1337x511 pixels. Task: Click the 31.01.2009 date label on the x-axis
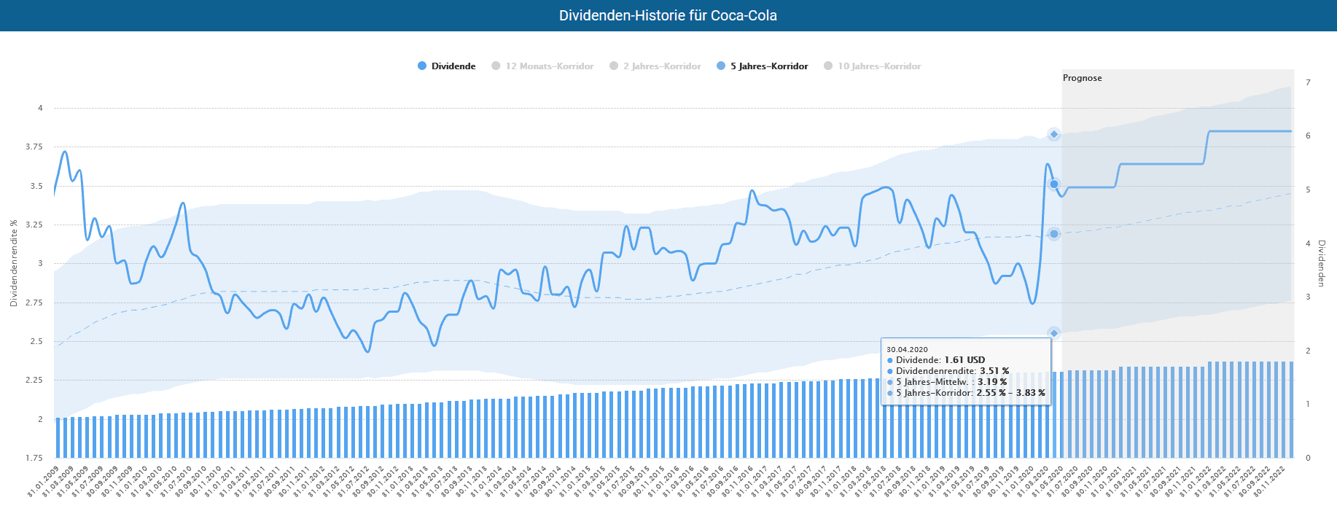pyautogui.click(x=44, y=482)
